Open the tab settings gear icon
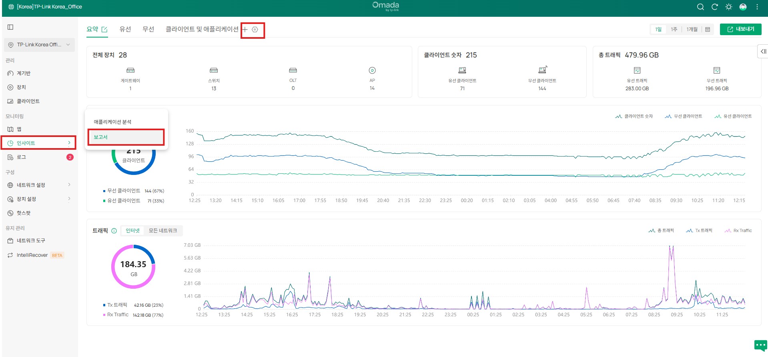The image size is (768, 357). tap(255, 30)
